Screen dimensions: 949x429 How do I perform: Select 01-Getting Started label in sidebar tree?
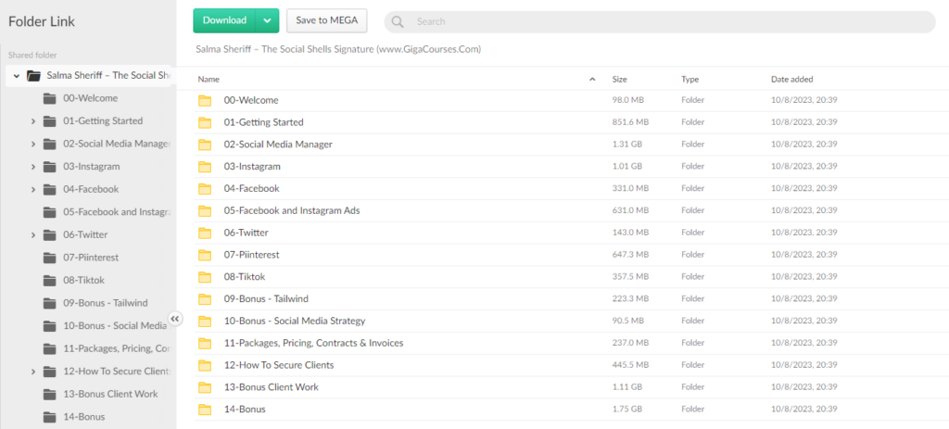click(x=103, y=121)
